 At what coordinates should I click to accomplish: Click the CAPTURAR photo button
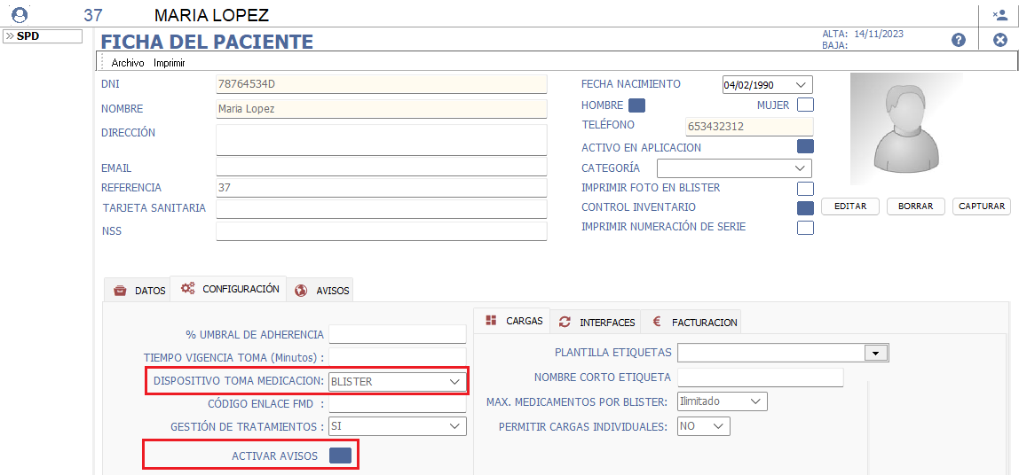(x=982, y=206)
